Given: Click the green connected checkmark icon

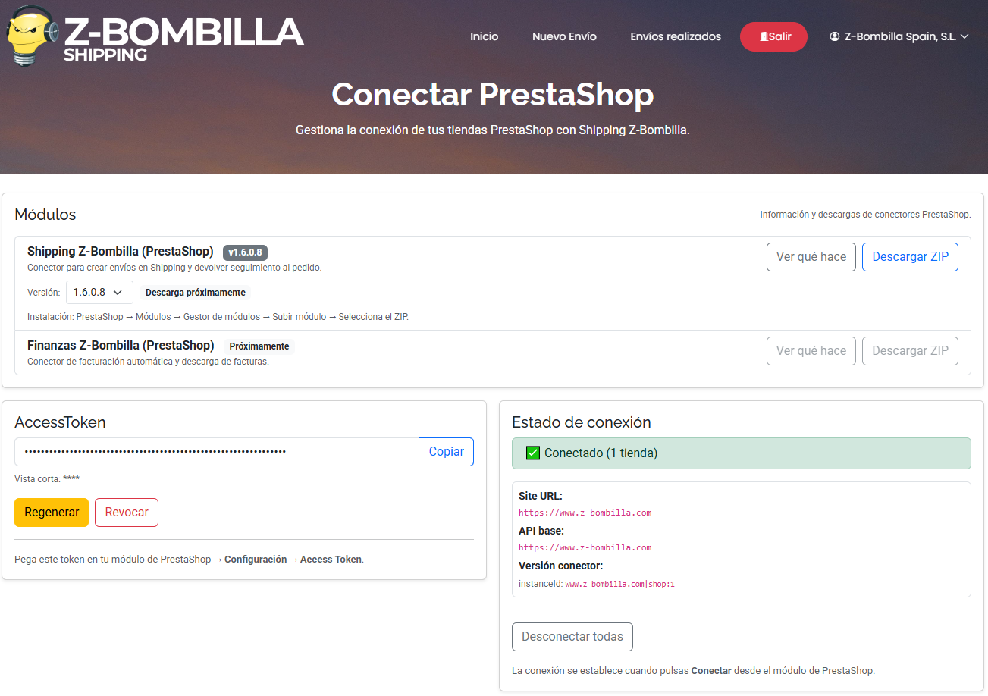Looking at the screenshot, I should click(x=532, y=453).
